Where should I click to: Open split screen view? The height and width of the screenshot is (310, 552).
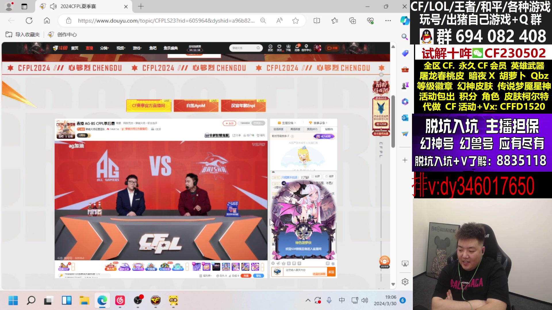click(317, 21)
